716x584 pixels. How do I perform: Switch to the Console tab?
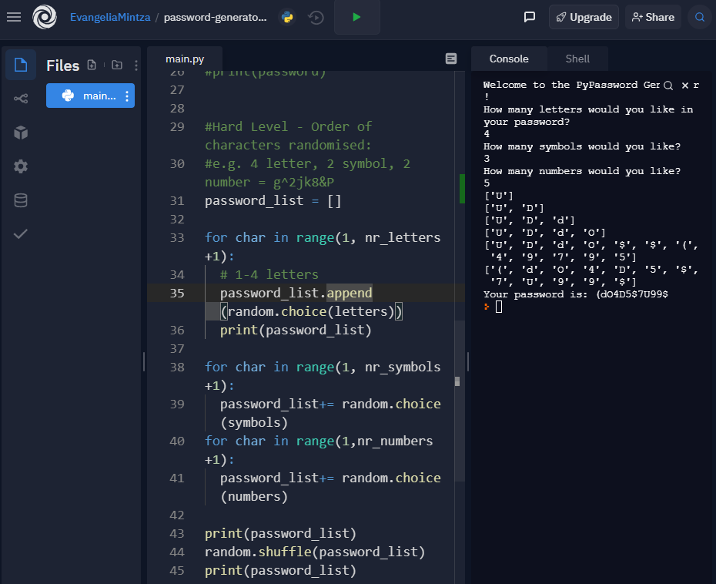point(509,59)
